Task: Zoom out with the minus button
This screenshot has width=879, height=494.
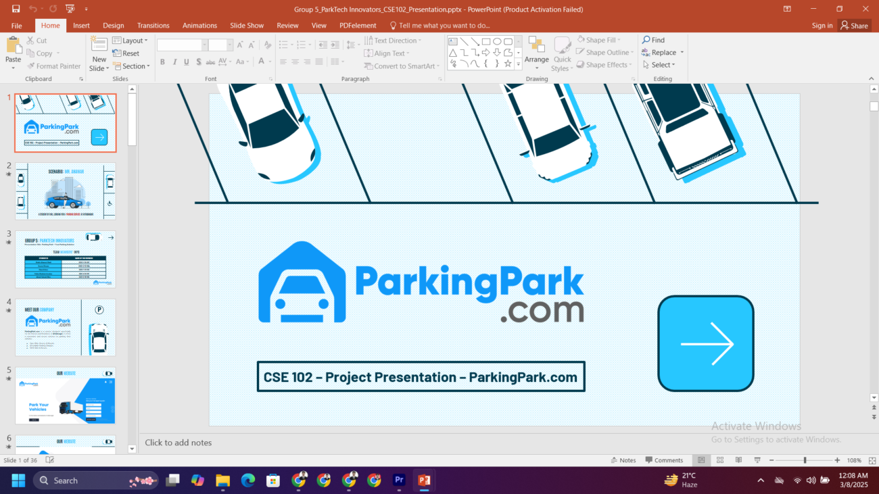Action: (x=770, y=460)
